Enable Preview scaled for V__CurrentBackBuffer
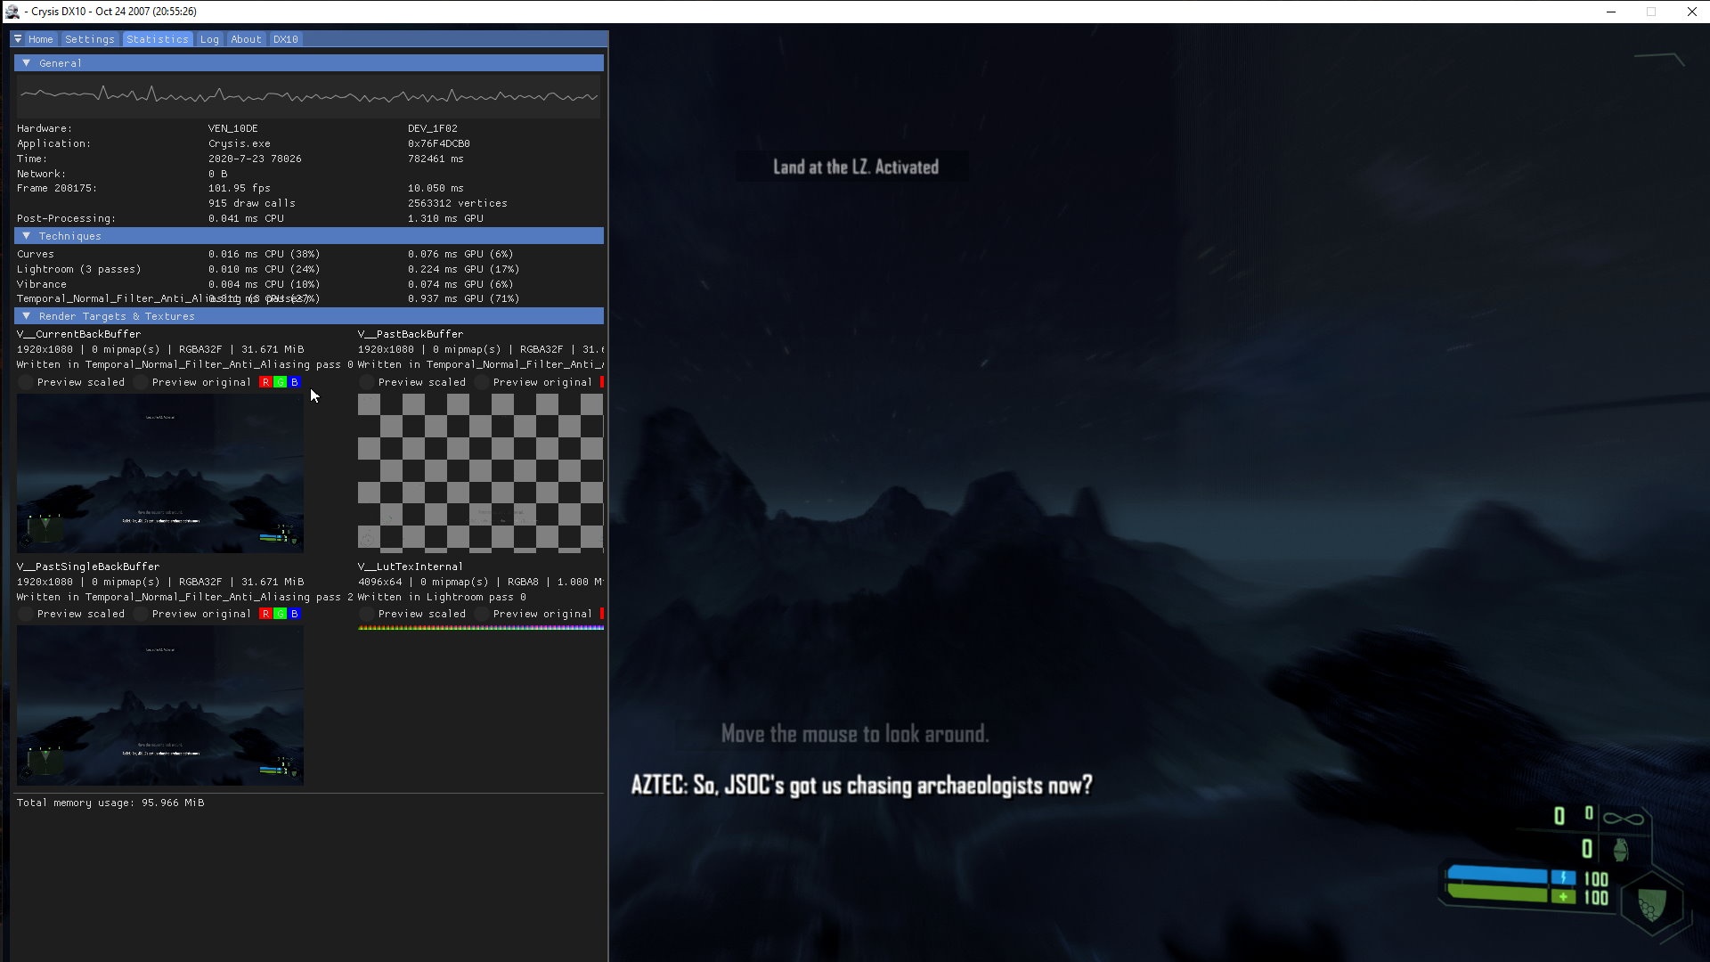Image resolution: width=1710 pixels, height=962 pixels. click(x=26, y=382)
